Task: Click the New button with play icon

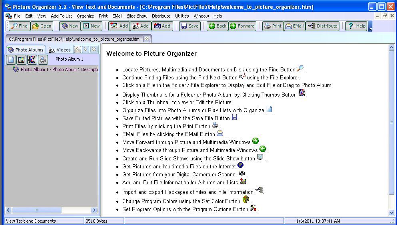Action: 92,26
